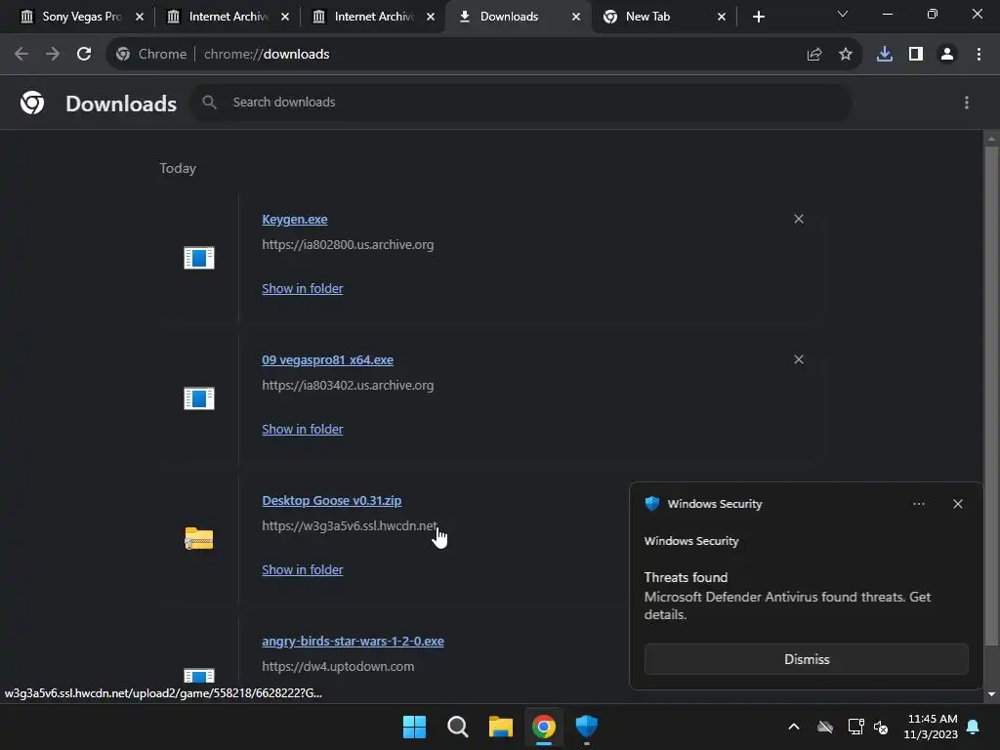Open angry-birds-star-wars-1-2-0.exe download
Screen dimensions: 1000x750
click(353, 642)
